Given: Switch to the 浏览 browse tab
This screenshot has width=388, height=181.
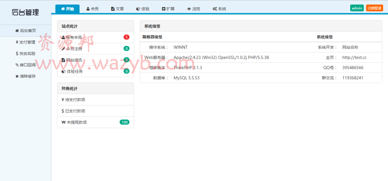Looking at the screenshot, I should pyautogui.click(x=193, y=9).
